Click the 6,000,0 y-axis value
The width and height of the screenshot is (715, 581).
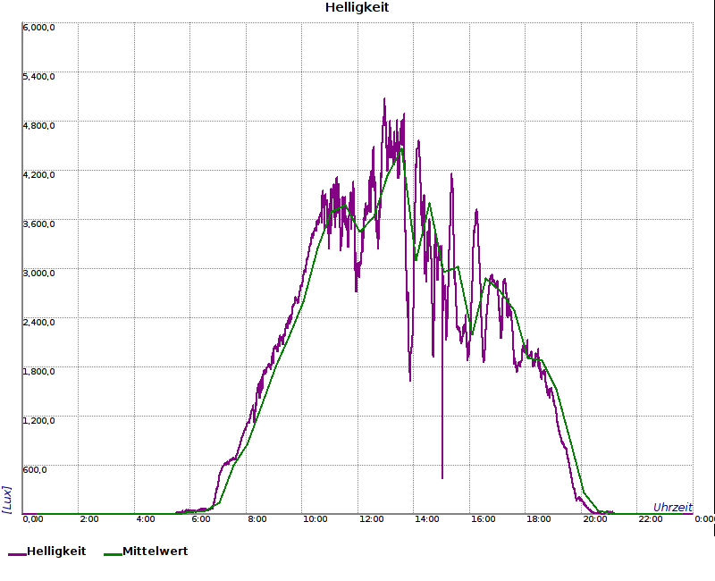tap(38, 28)
